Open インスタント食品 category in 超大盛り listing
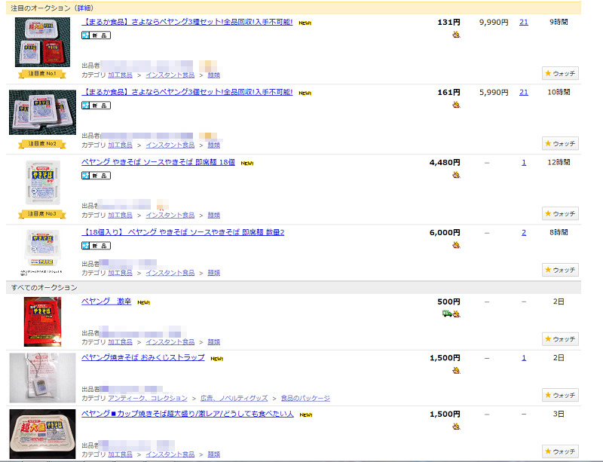 coord(170,454)
